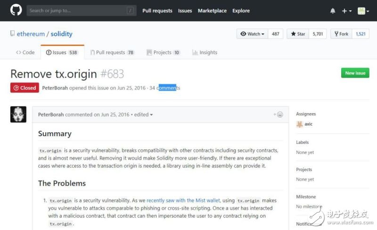
Task: Click the Summary heading
Action: pos(55,134)
